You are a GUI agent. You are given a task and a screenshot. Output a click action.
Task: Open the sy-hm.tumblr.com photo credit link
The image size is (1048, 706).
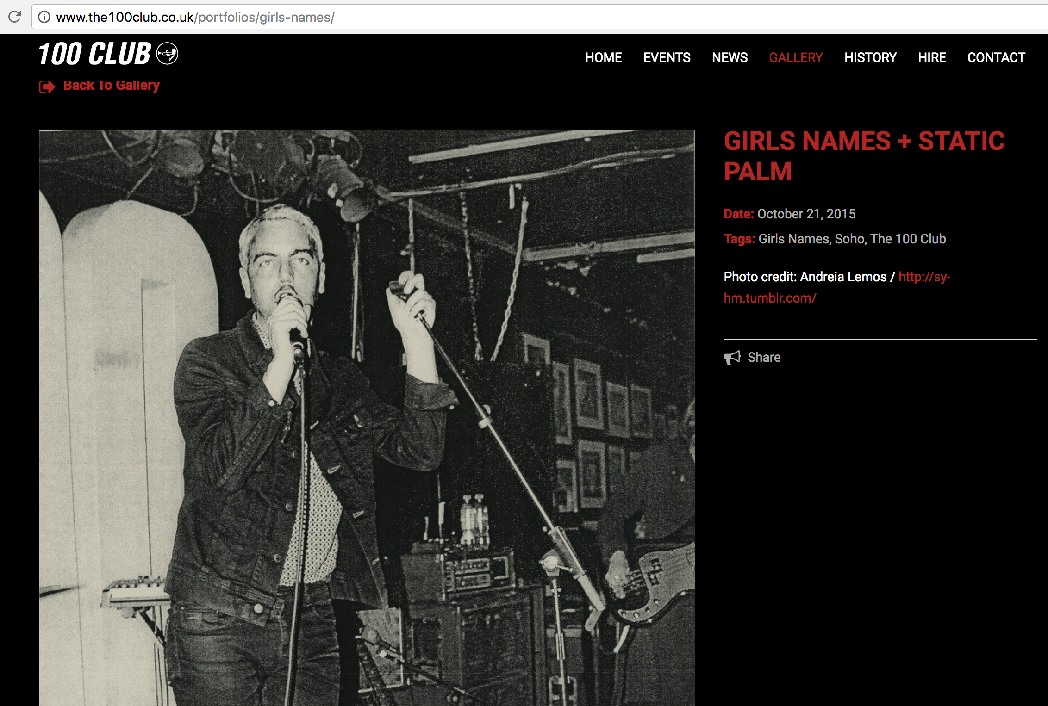point(837,287)
